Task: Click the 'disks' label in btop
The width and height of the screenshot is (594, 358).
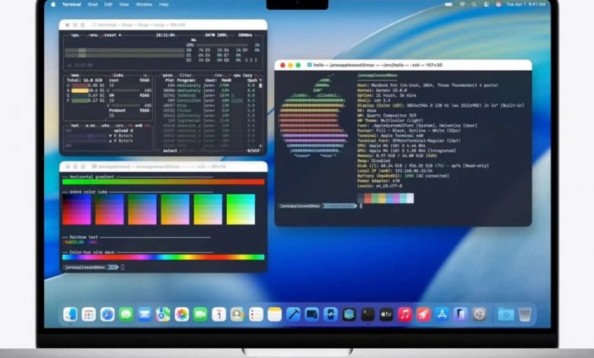Action: (118, 75)
